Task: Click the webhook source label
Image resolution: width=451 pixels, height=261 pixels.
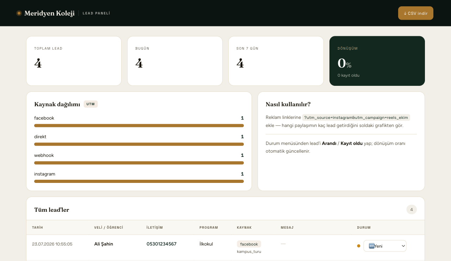Action: pyautogui.click(x=44, y=155)
